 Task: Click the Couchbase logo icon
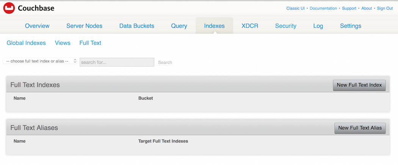(x=9, y=8)
